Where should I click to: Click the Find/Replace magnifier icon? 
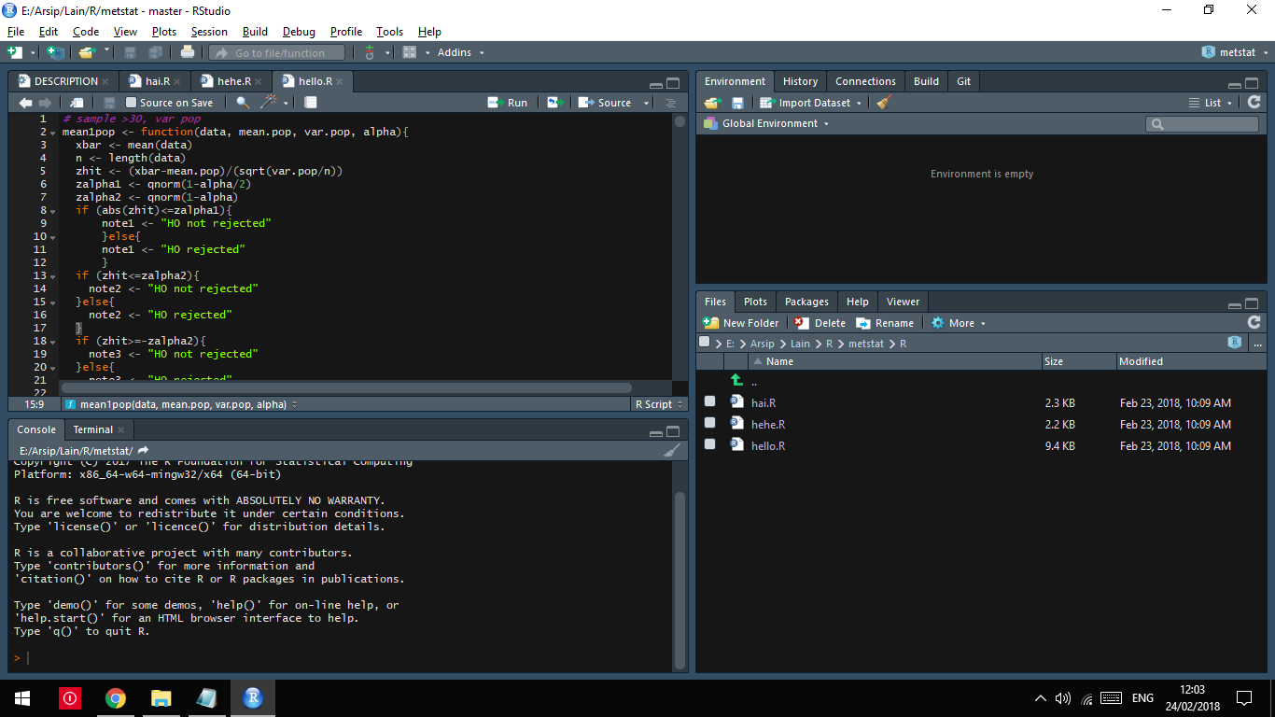click(x=243, y=103)
